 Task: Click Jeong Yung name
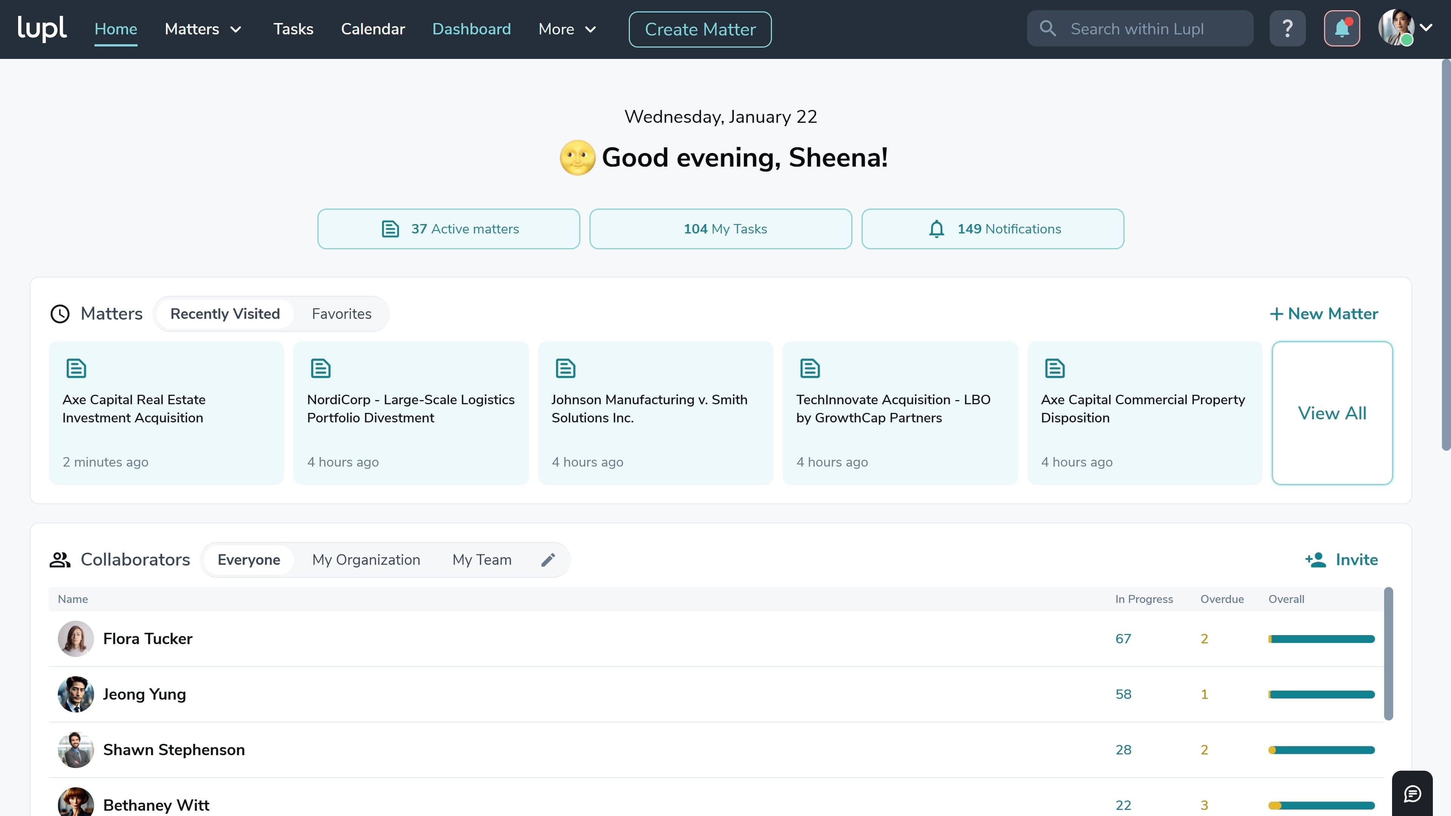[144, 694]
